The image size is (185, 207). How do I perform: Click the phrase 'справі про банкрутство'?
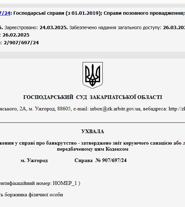[x=48, y=143]
